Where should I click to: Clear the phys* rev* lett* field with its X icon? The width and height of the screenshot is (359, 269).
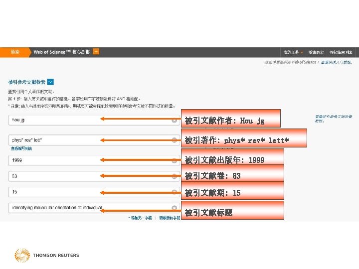[174, 140]
